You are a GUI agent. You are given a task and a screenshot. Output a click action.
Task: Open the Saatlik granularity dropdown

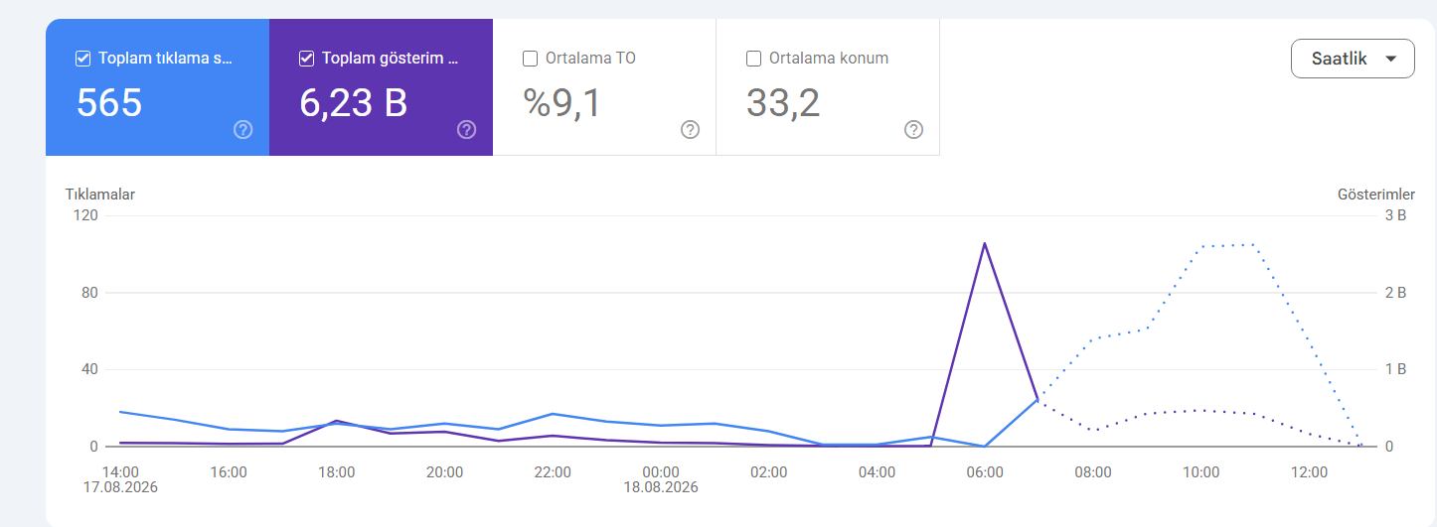1353,59
